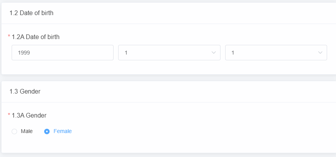
Task: Click the chevron arrow on the month selector
Action: coord(214,53)
